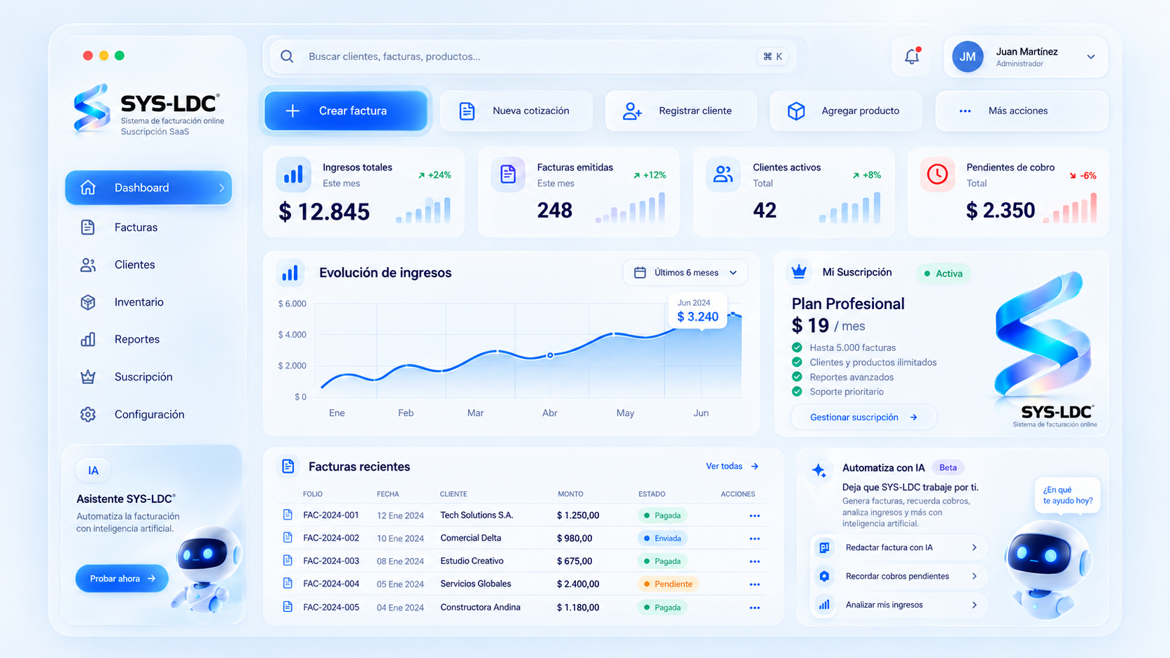Open actions menu for FAC-2024-001
Viewport: 1170px width, 658px height.
[754, 516]
